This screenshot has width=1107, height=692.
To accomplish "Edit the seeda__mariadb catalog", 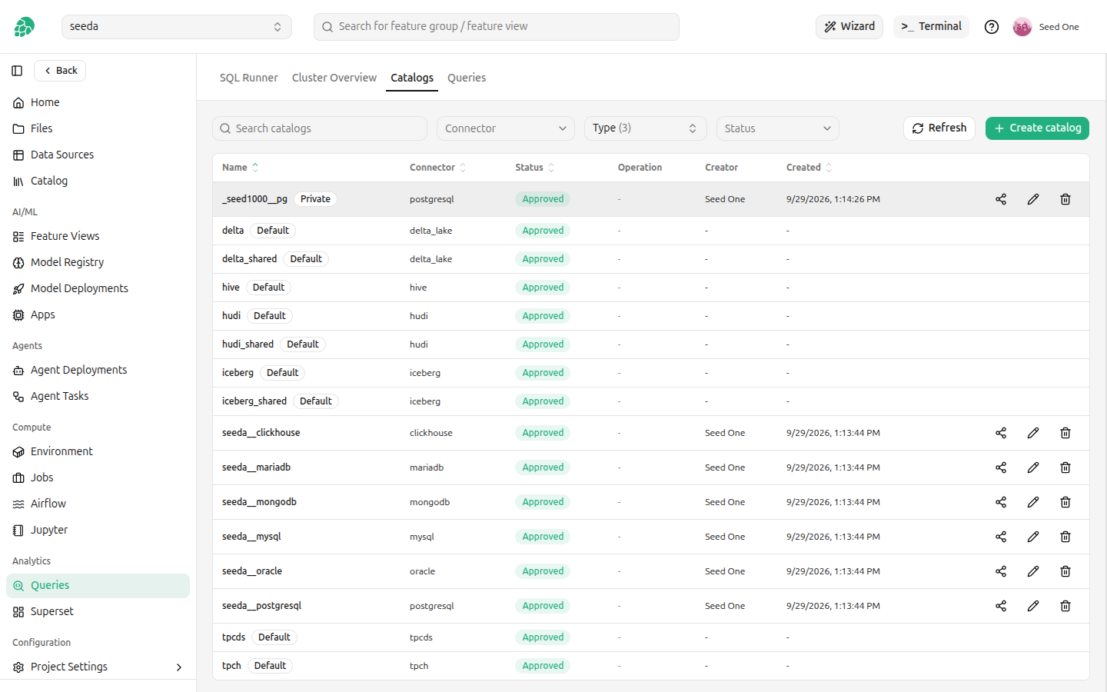I will [x=1033, y=467].
